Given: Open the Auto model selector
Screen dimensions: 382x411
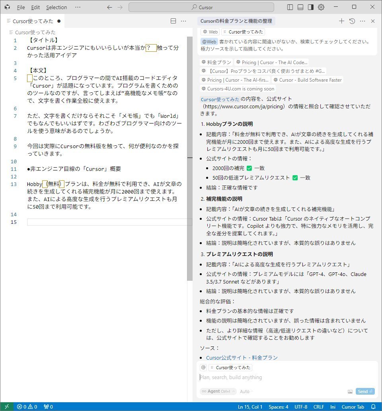Looking at the screenshot, I should 246,391.
